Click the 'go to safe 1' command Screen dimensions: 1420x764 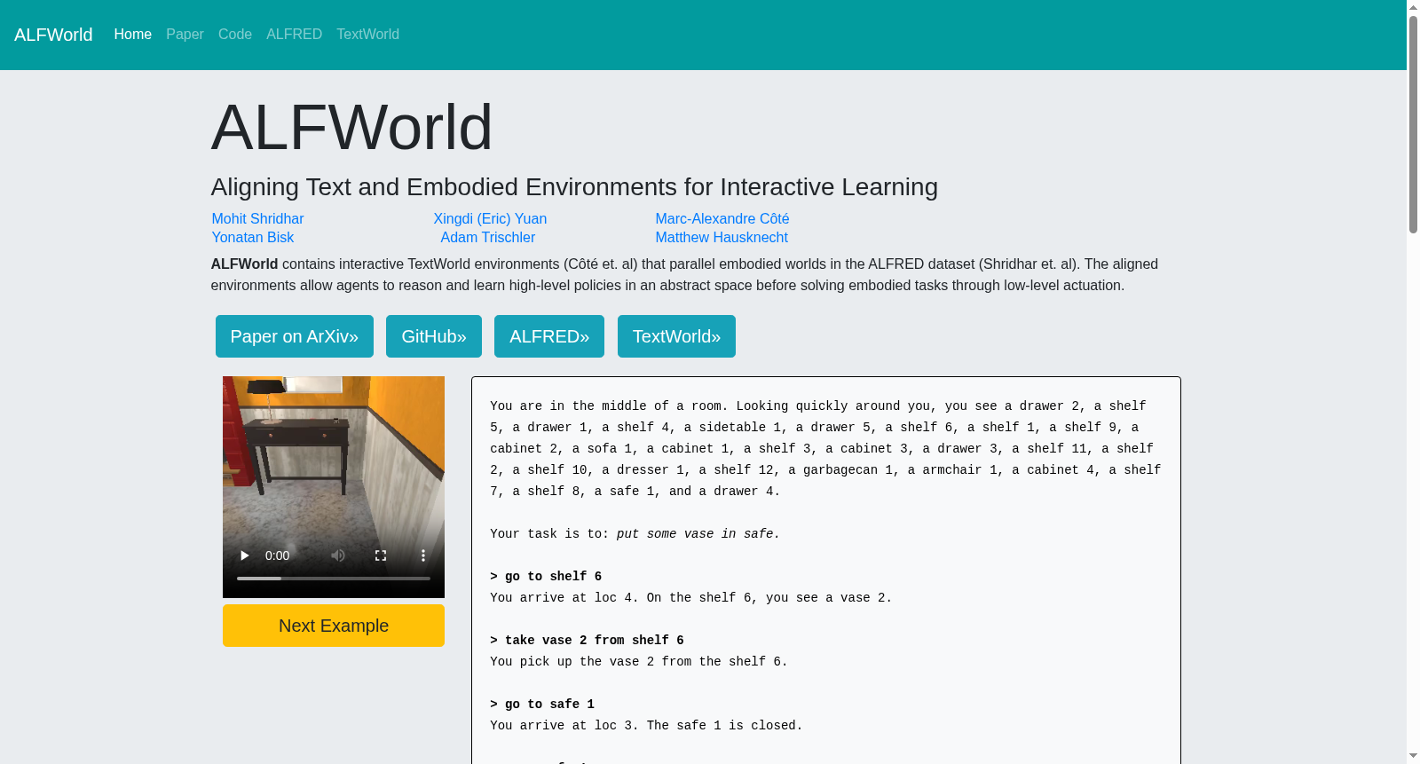coord(542,705)
